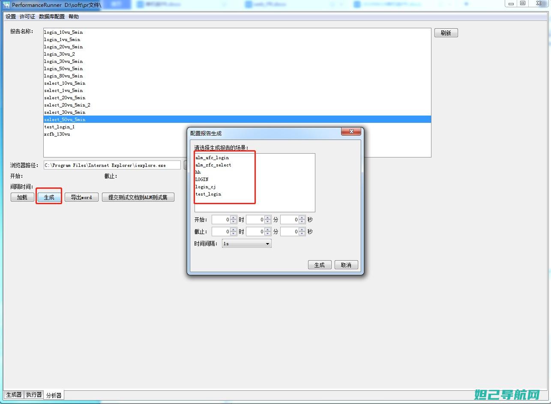Viewport: 551px width, 404px height.
Task: Increase the 开始 hours spinner
Action: click(x=234, y=217)
